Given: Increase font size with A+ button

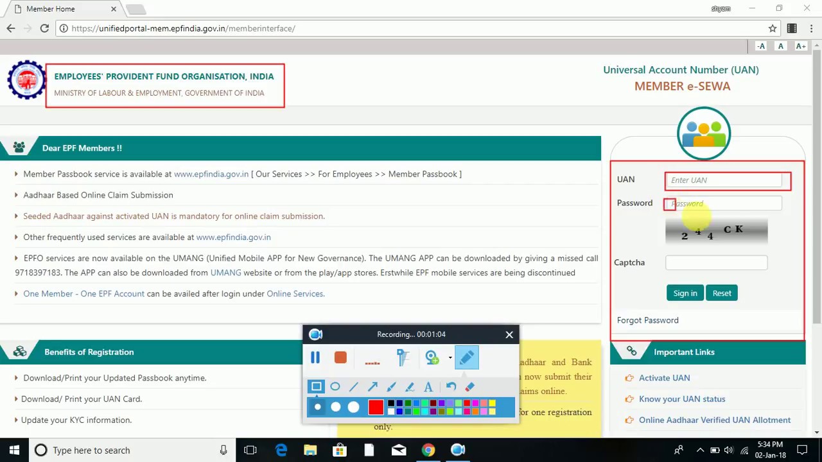Looking at the screenshot, I should point(801,46).
